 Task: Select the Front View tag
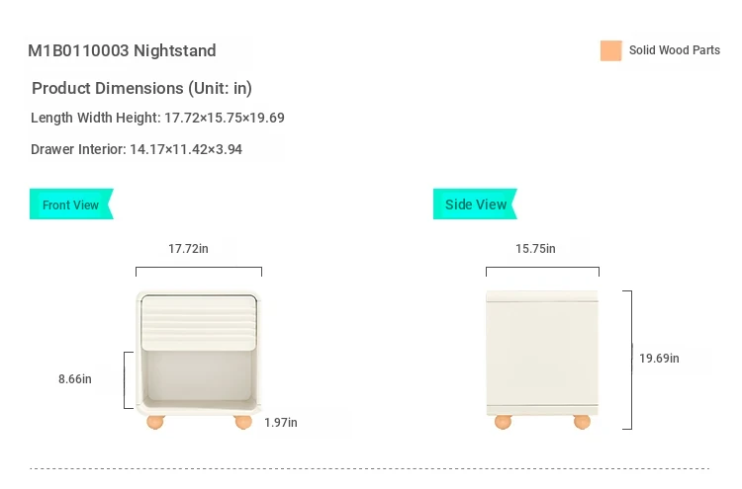click(70, 204)
